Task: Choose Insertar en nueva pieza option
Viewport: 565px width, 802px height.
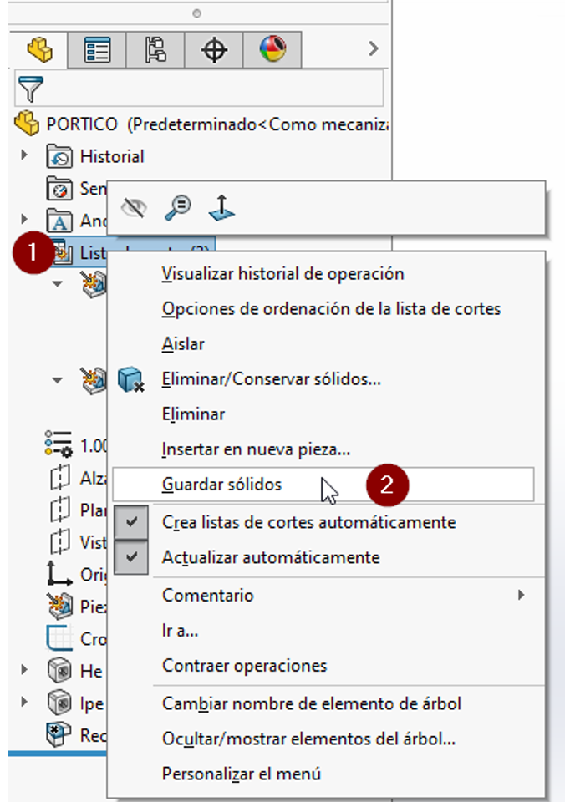Action: [x=256, y=449]
